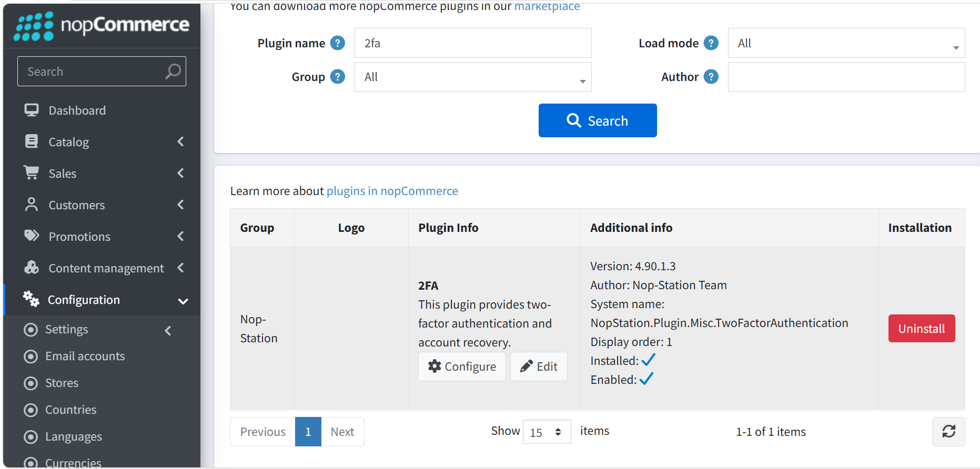Click the Plugin name input field
980x469 pixels.
click(473, 43)
